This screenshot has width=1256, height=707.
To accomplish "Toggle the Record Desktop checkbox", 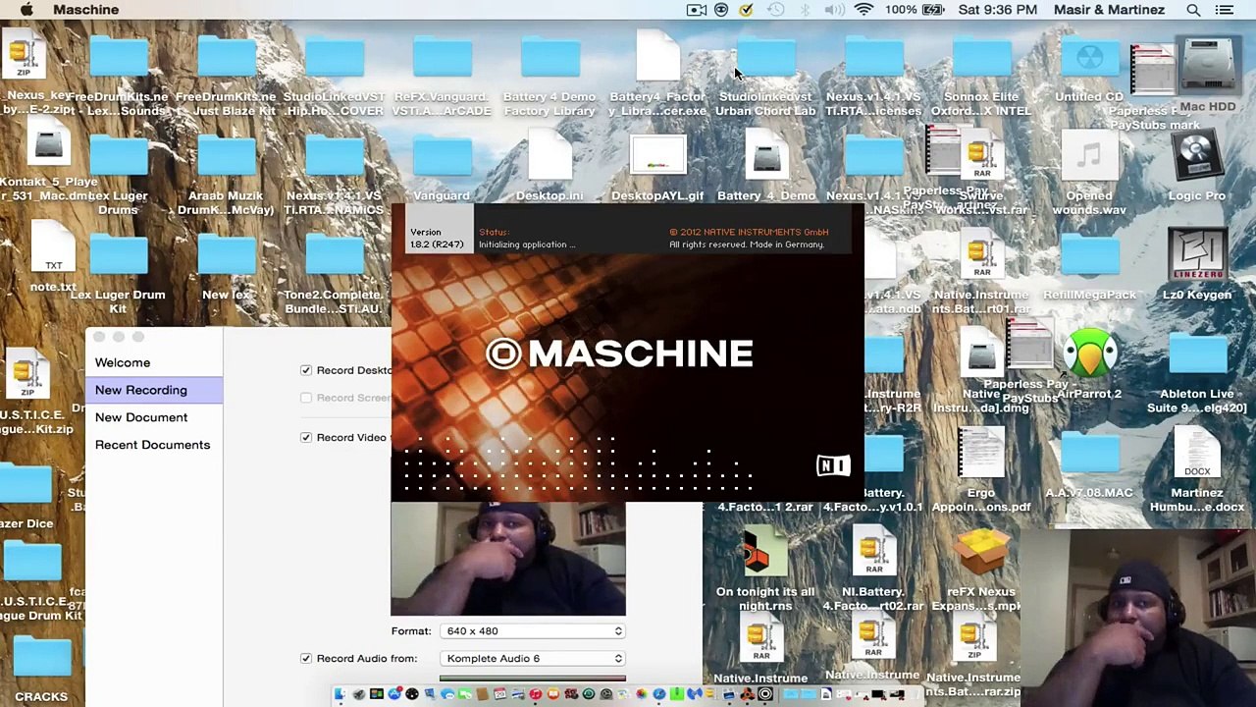I will coord(306,370).
